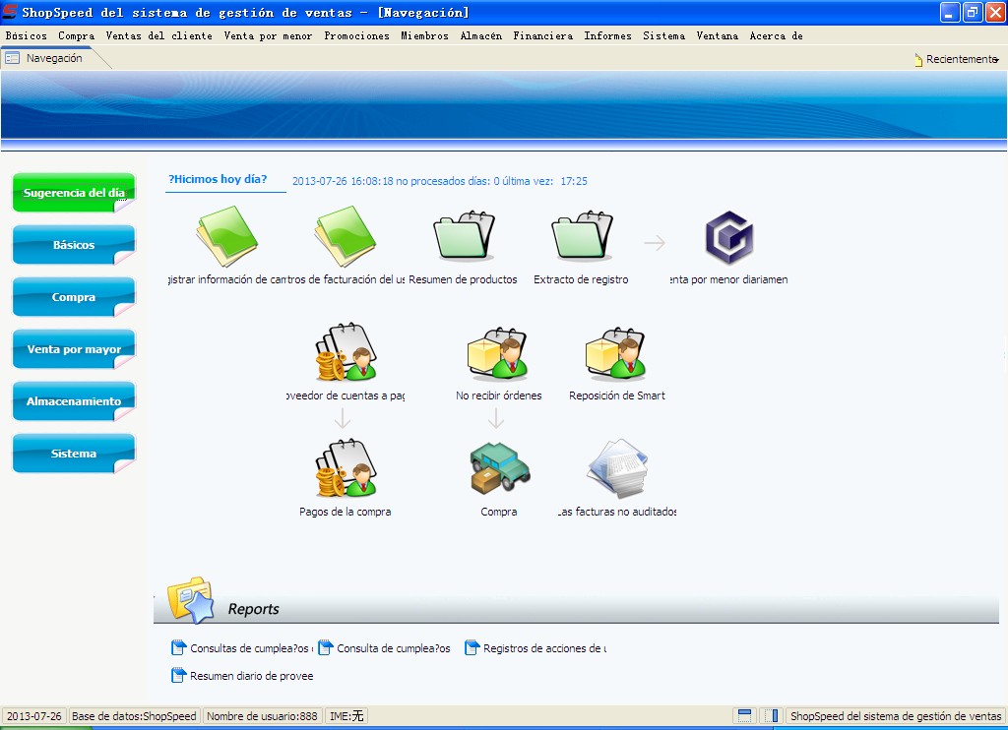
Task: Click the Registros de acciones report icon
Action: (472, 647)
